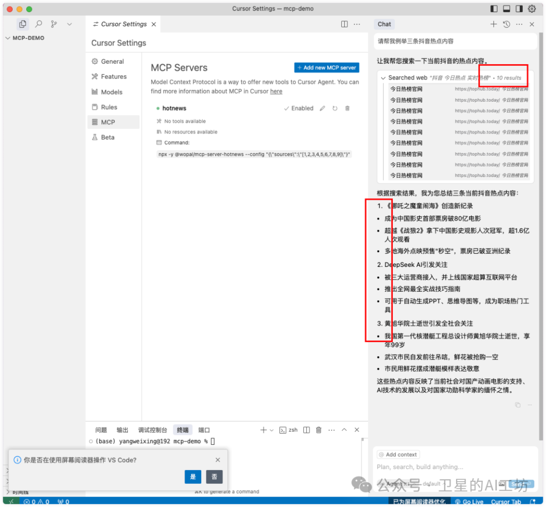The width and height of the screenshot is (546, 507).
Task: Switch to 问题 panel tab
Action: [101, 430]
